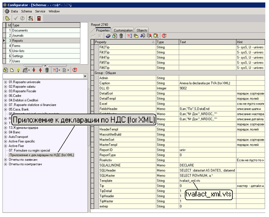Refresh properties with red circular arrow icon

(x=164, y=36)
